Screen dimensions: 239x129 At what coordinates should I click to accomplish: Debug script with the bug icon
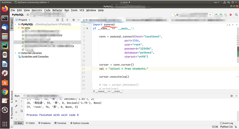221,15
